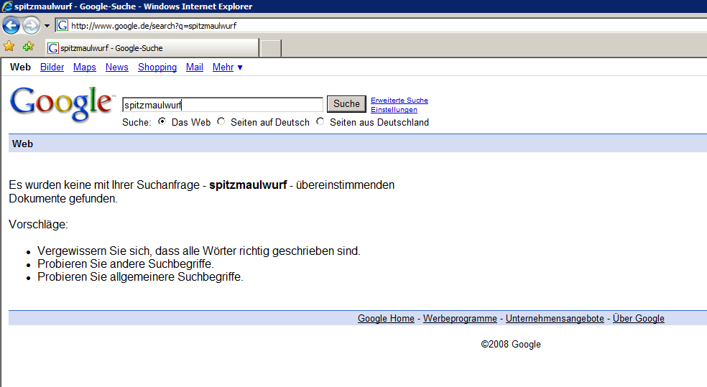This screenshot has height=387, width=707.
Task: Click the Google Home footer link
Action: 386,319
